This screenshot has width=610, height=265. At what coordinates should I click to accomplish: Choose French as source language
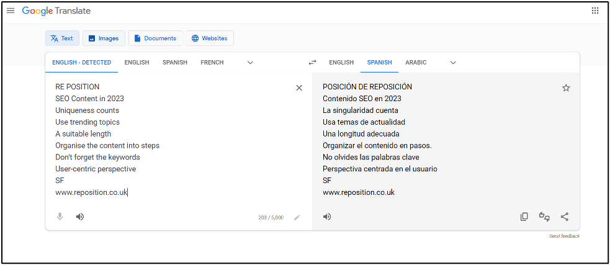point(212,62)
